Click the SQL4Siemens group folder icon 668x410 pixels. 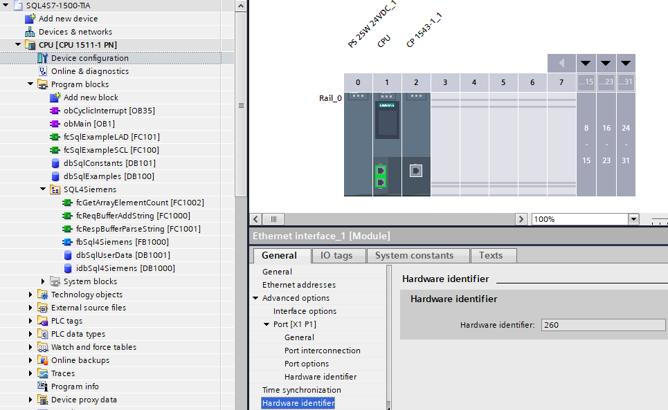click(55, 189)
